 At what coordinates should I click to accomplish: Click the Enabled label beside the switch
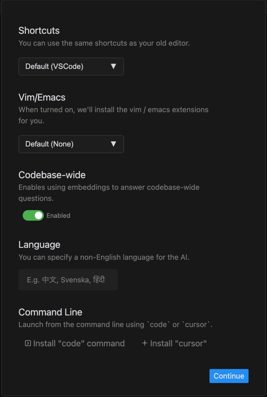(x=58, y=216)
